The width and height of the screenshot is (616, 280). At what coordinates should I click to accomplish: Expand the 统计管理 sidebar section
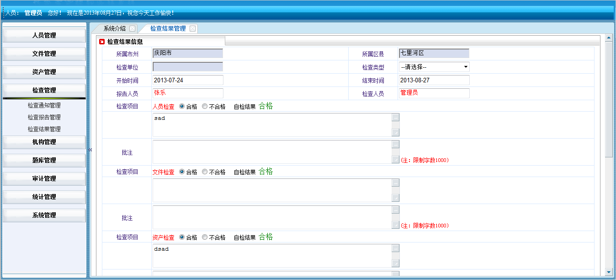point(44,197)
